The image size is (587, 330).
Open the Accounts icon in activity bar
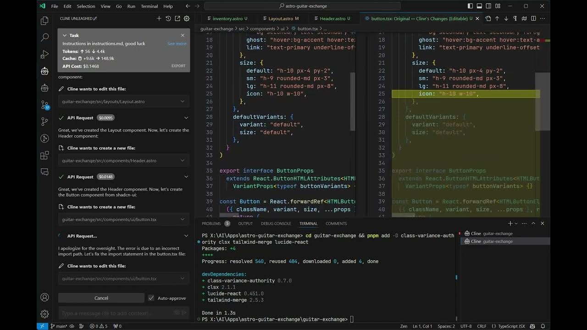44,297
